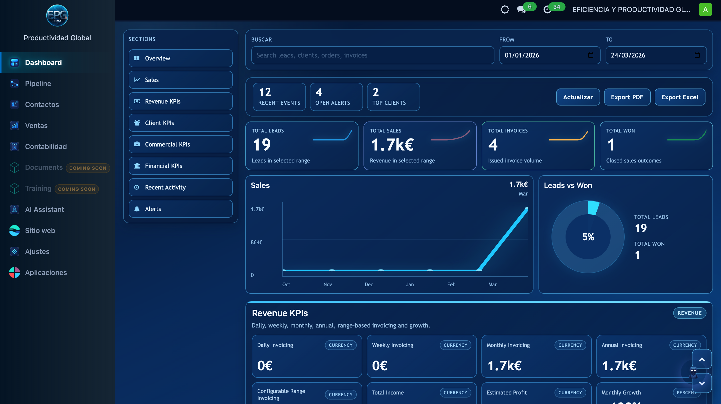
Task: Open the FROM date calendar picker
Action: (x=591, y=55)
